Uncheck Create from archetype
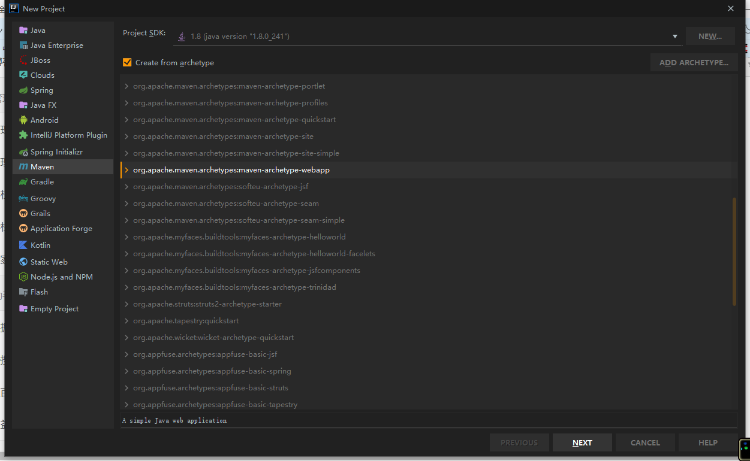 click(x=127, y=62)
